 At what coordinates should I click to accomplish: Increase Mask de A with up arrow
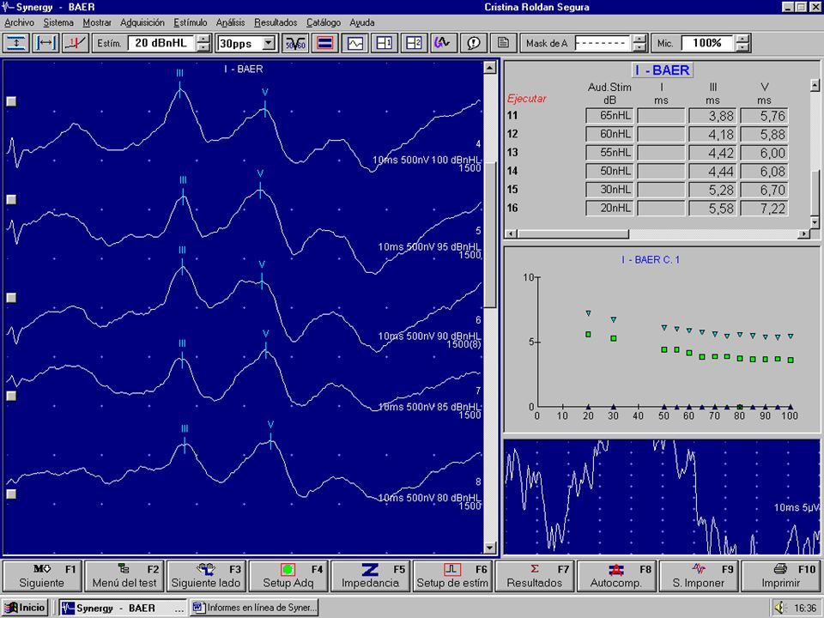639,39
